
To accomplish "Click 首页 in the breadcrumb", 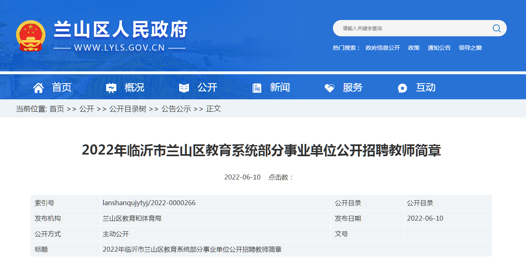I will (x=57, y=109).
